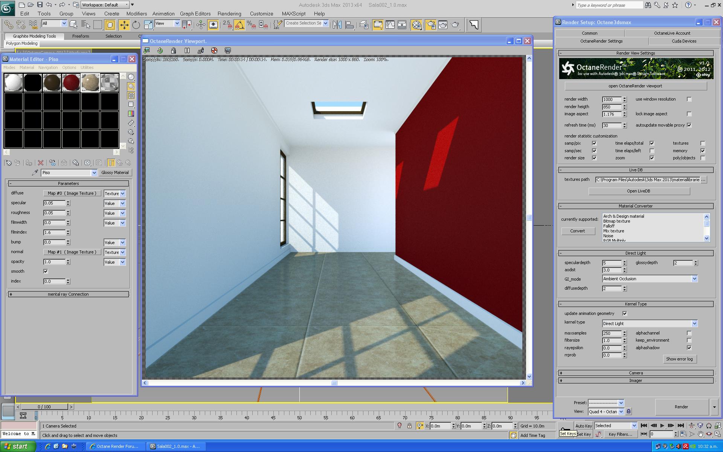Click the red delete material icon
The width and height of the screenshot is (723, 452).
click(x=41, y=163)
